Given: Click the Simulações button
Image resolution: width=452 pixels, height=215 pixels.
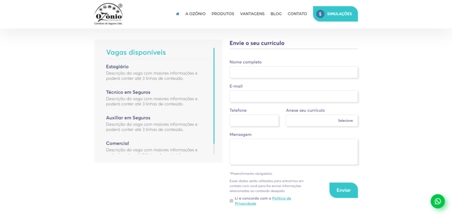Looking at the screenshot, I should coord(339,14).
